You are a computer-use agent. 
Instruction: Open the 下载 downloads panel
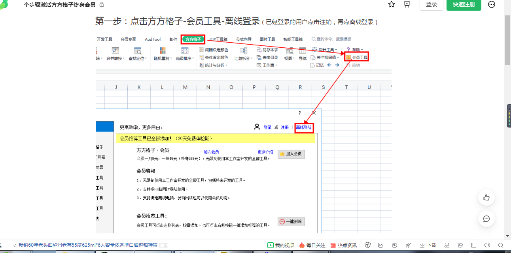[428, 245]
